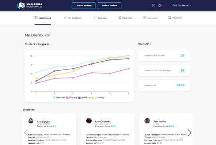Click the Schedule calendar icon
216x145 pixels.
(x=145, y=18)
